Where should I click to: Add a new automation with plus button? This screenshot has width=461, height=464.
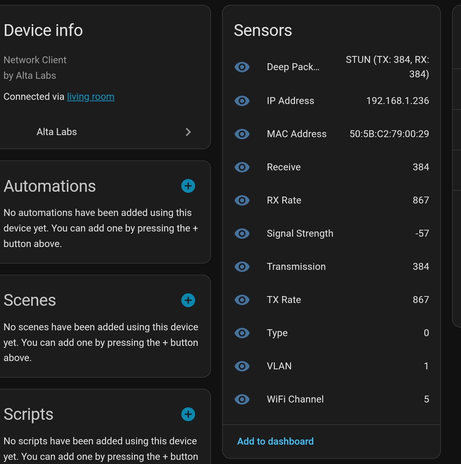188,186
